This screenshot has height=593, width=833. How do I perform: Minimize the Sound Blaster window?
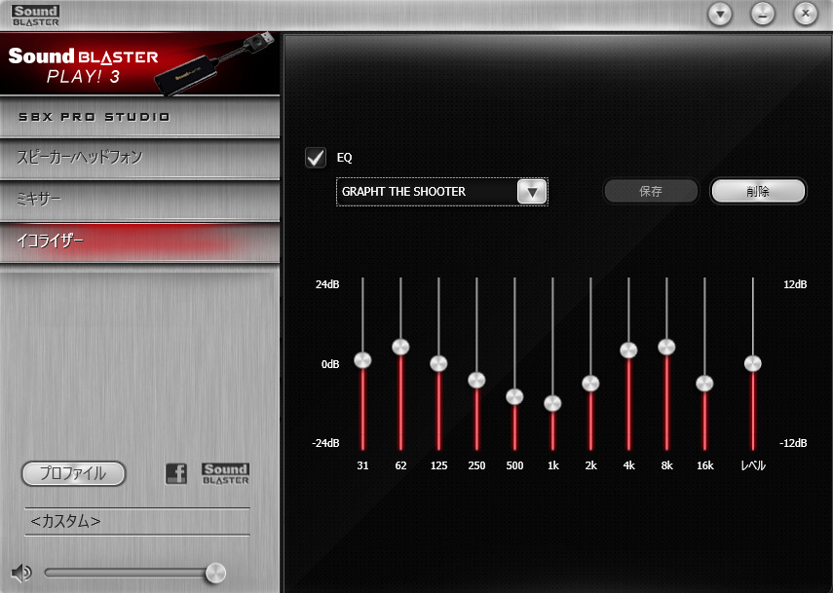[763, 14]
